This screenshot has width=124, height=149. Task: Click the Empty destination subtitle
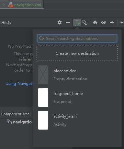pos(70,79)
